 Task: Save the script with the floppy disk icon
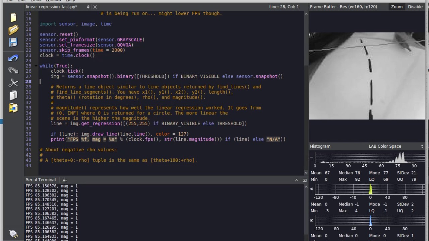pyautogui.click(x=13, y=42)
